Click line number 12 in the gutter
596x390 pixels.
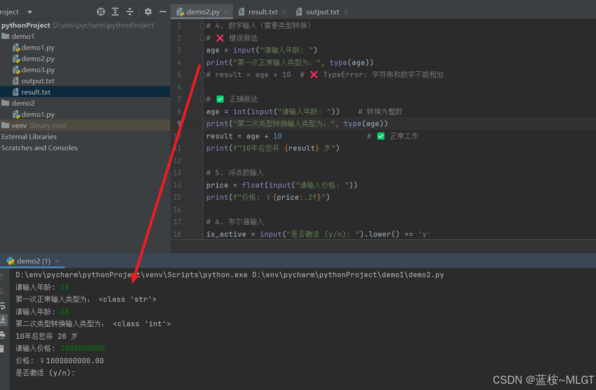click(177, 160)
